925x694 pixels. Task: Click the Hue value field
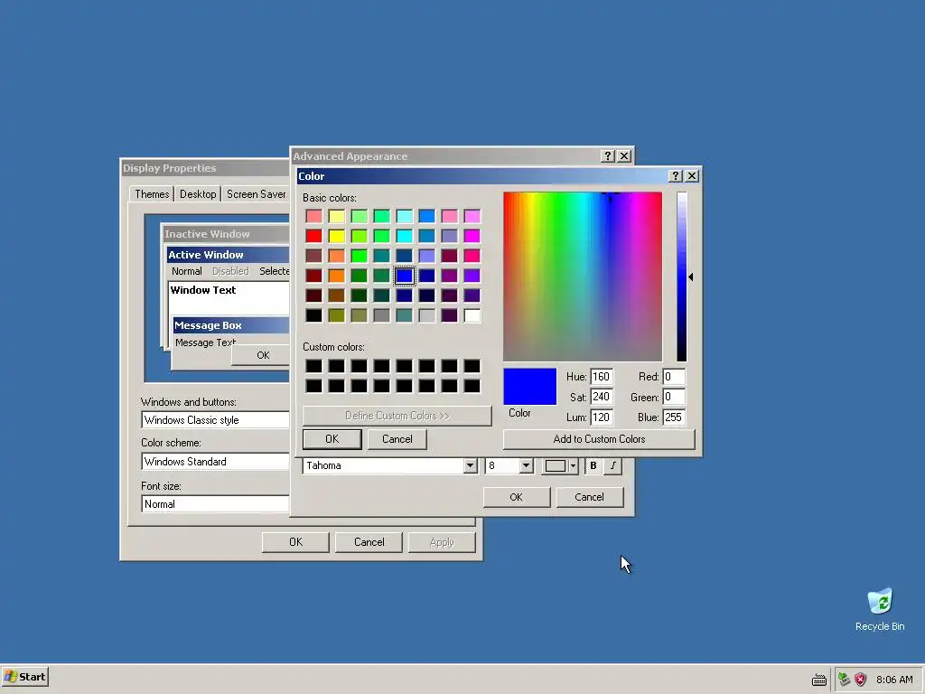tap(601, 377)
